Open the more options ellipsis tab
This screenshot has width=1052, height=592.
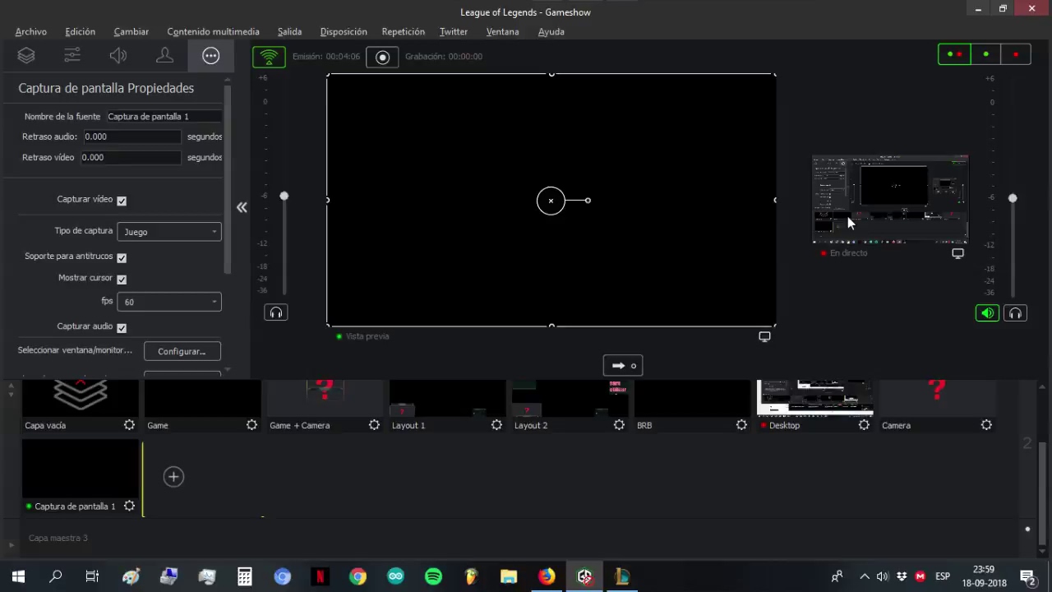click(211, 55)
